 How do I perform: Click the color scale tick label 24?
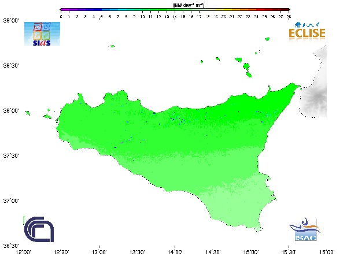pos(256,17)
